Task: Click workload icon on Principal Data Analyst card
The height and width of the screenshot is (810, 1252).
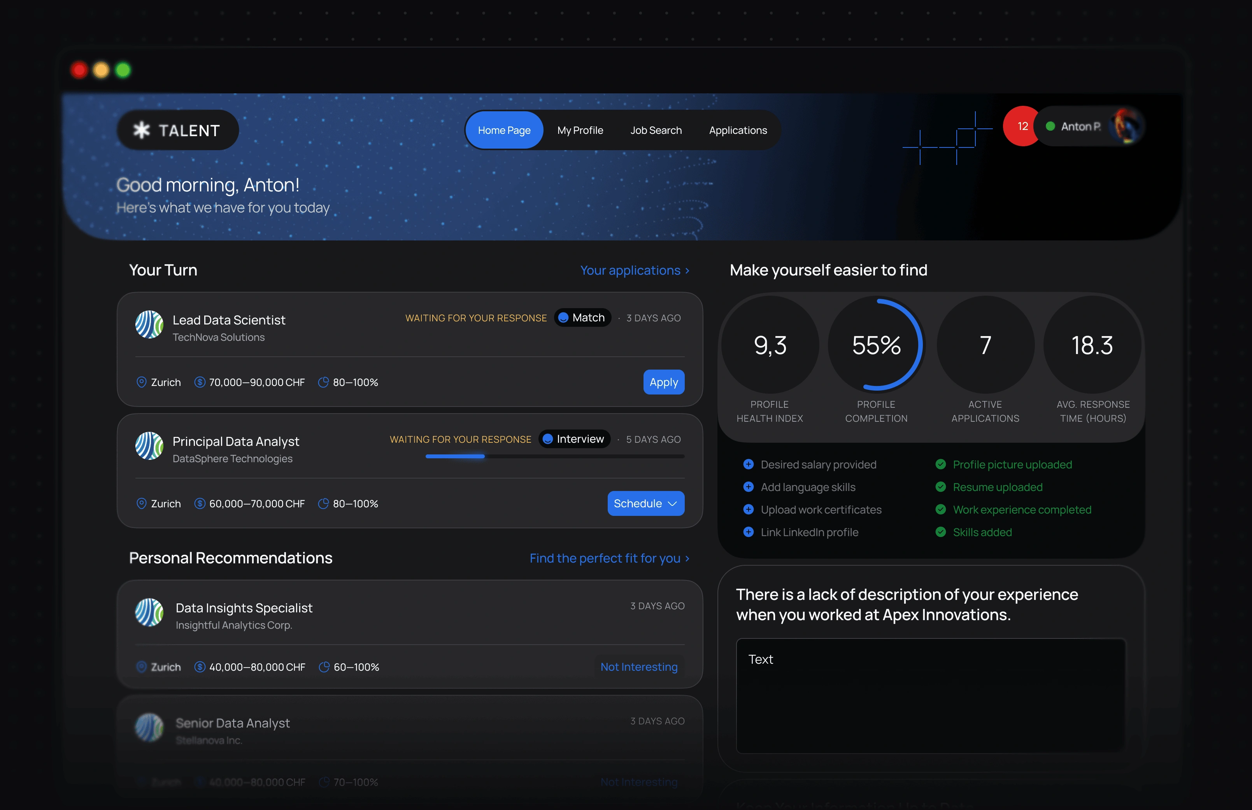Action: click(x=323, y=504)
